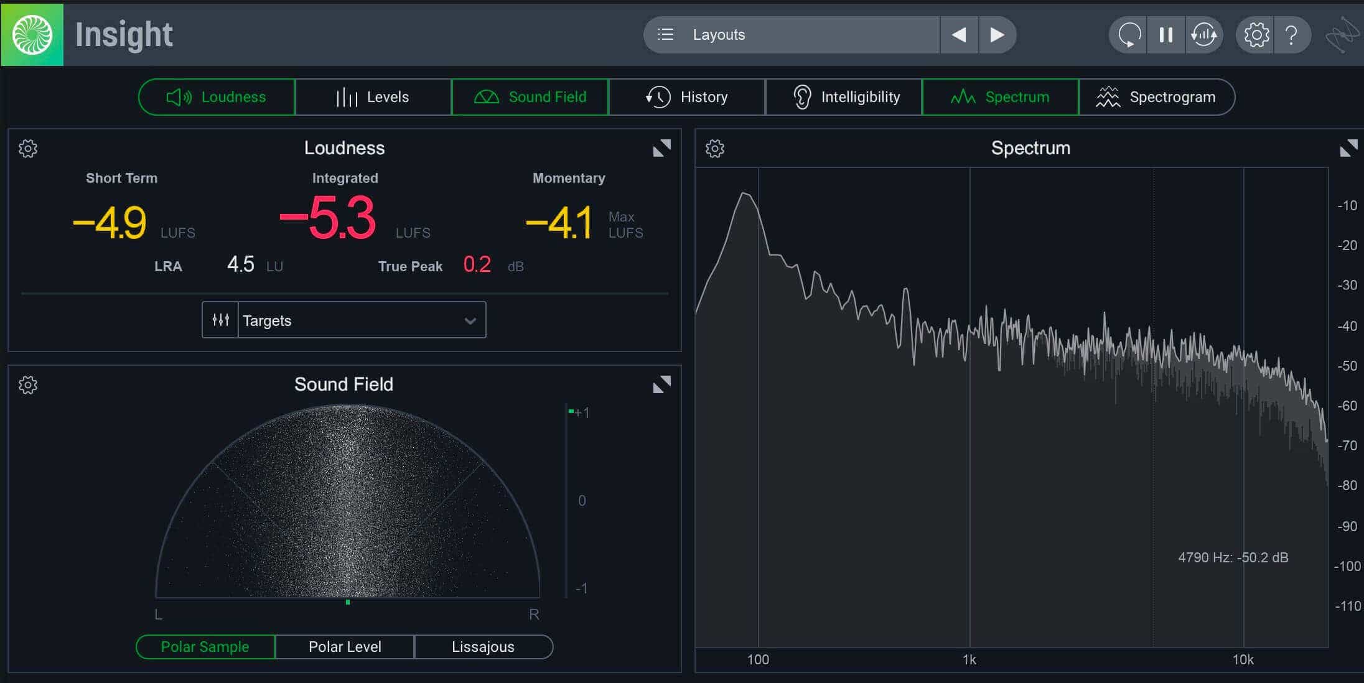Switch to Polar Level view
This screenshot has height=683, width=1364.
pos(345,647)
